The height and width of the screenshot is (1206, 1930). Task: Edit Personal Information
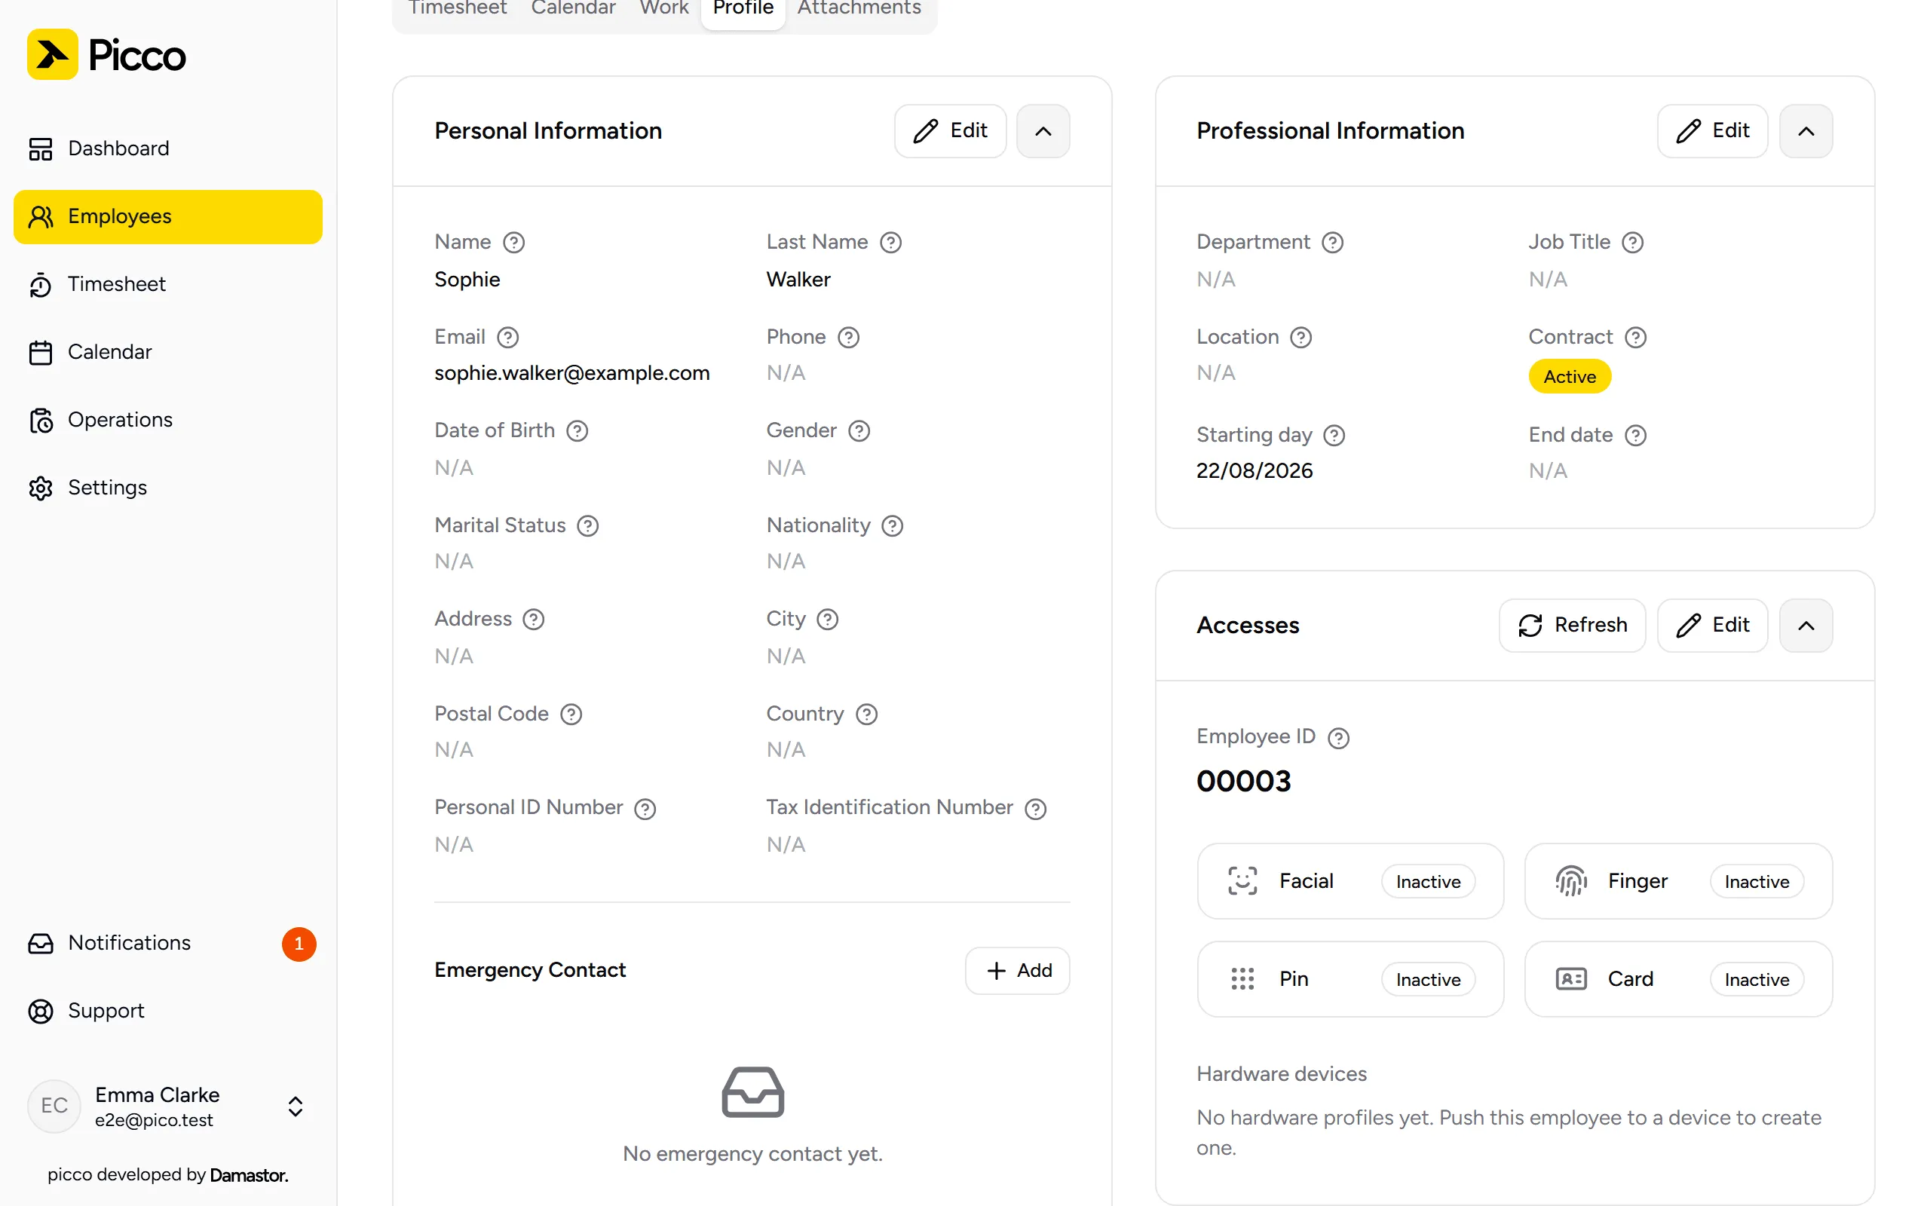(x=950, y=131)
